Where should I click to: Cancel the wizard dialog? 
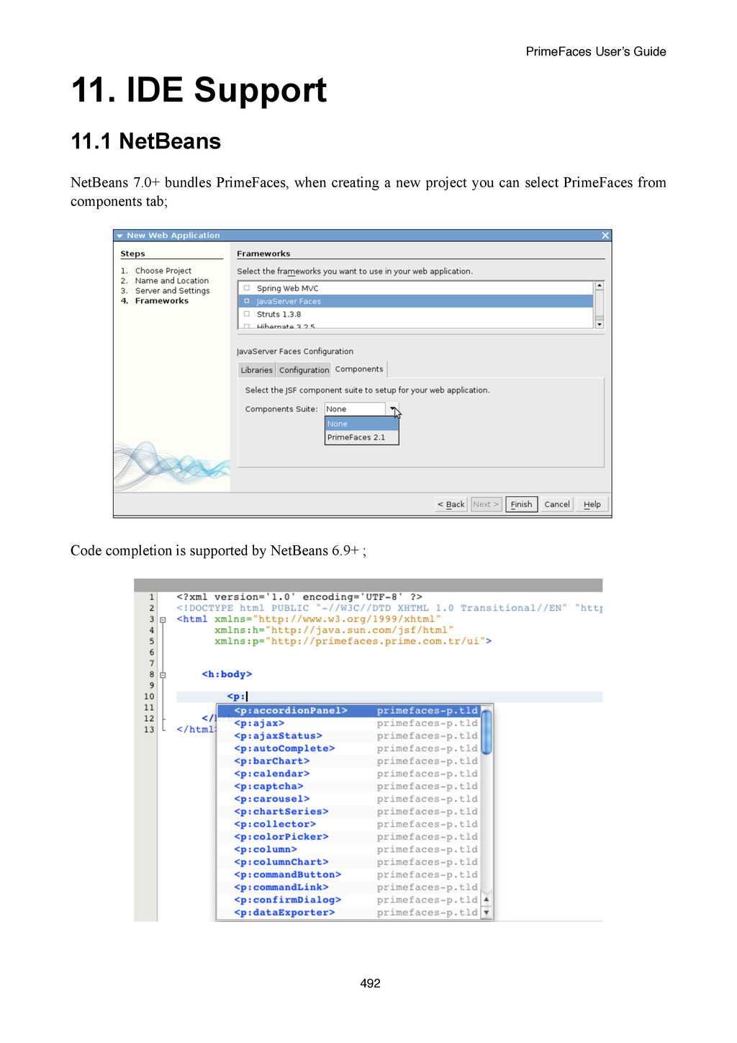coord(557,504)
